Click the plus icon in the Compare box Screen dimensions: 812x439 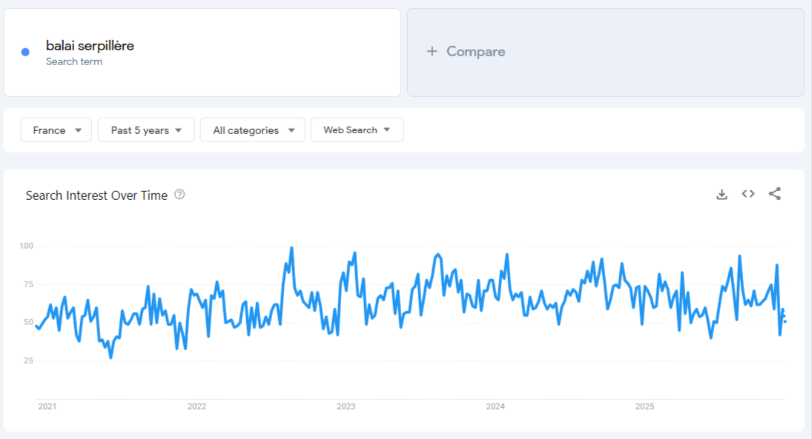430,51
